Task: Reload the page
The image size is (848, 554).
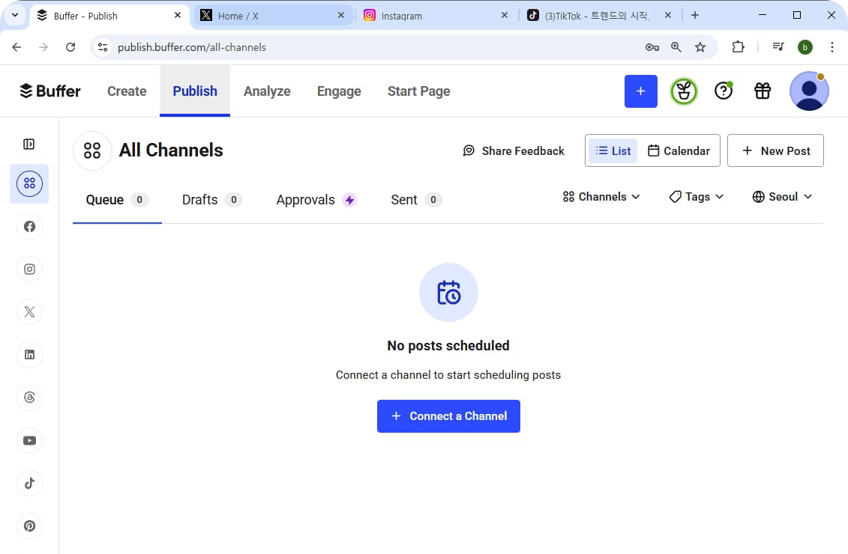Action: pos(70,47)
